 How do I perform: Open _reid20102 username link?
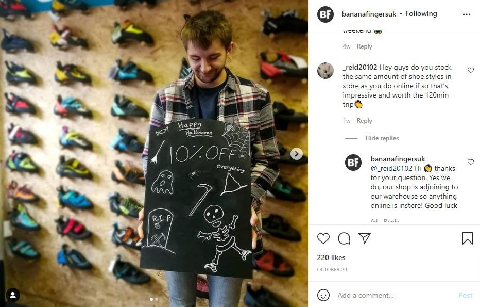360,67
